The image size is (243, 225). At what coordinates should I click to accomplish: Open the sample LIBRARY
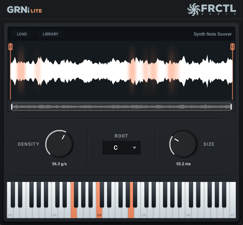pos(50,34)
